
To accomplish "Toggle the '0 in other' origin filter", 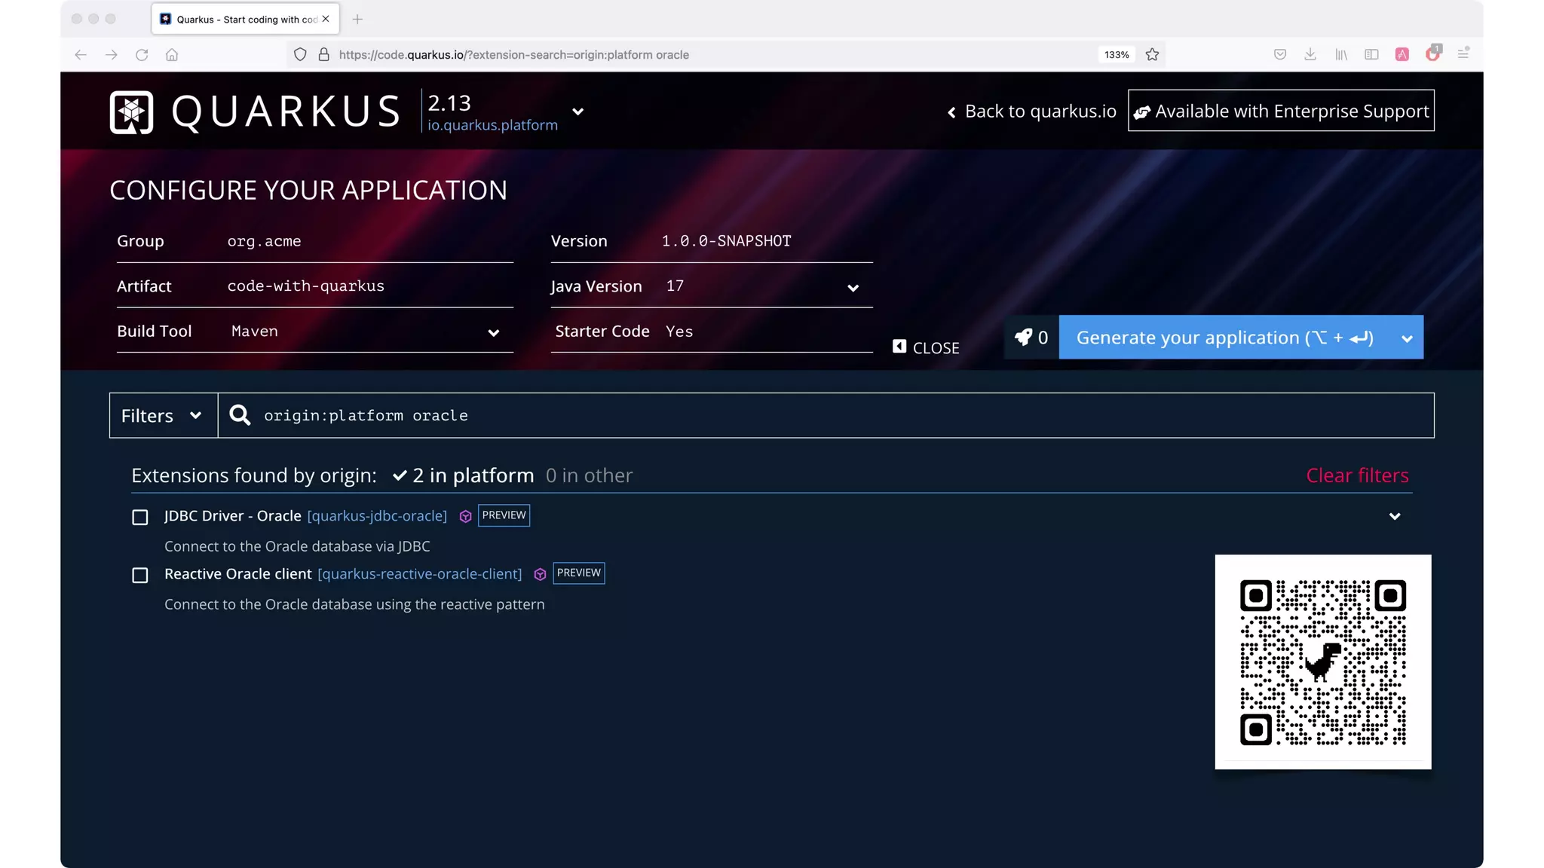I will tap(589, 475).
